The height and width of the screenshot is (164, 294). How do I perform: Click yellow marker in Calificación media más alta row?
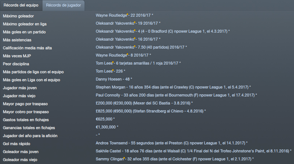[135, 46]
